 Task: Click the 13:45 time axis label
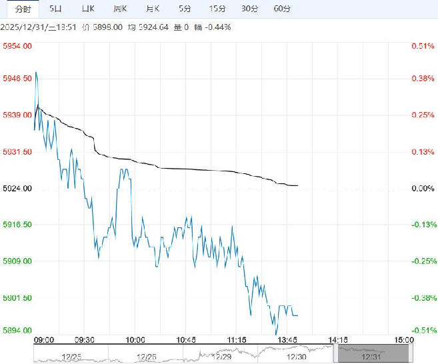pyautogui.click(x=288, y=340)
